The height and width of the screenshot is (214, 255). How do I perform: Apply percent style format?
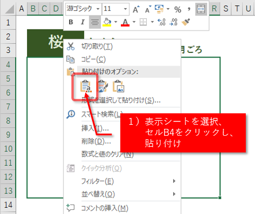point(178,9)
